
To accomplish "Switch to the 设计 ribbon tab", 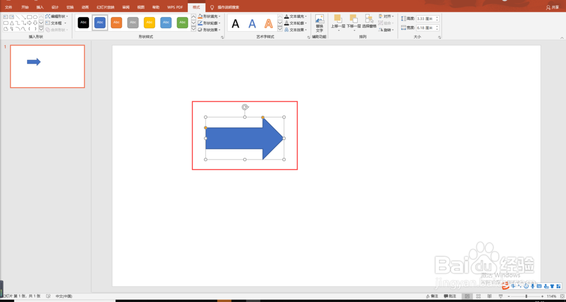I will tap(55, 7).
